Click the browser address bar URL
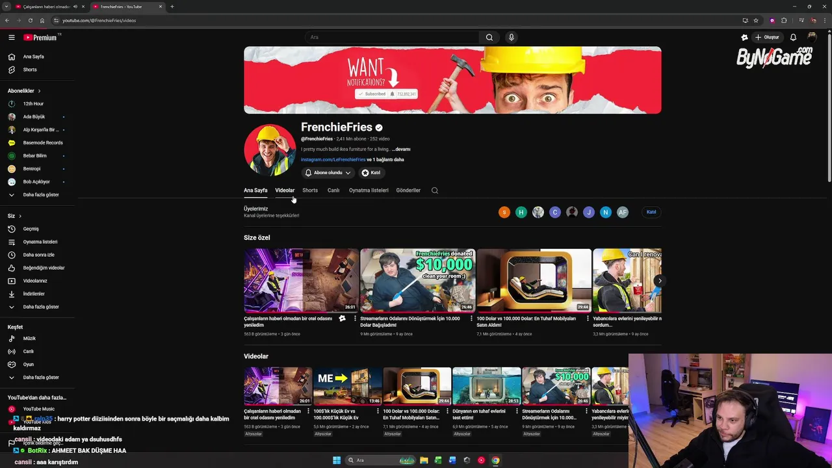Image resolution: width=832 pixels, height=468 pixels. click(x=99, y=20)
